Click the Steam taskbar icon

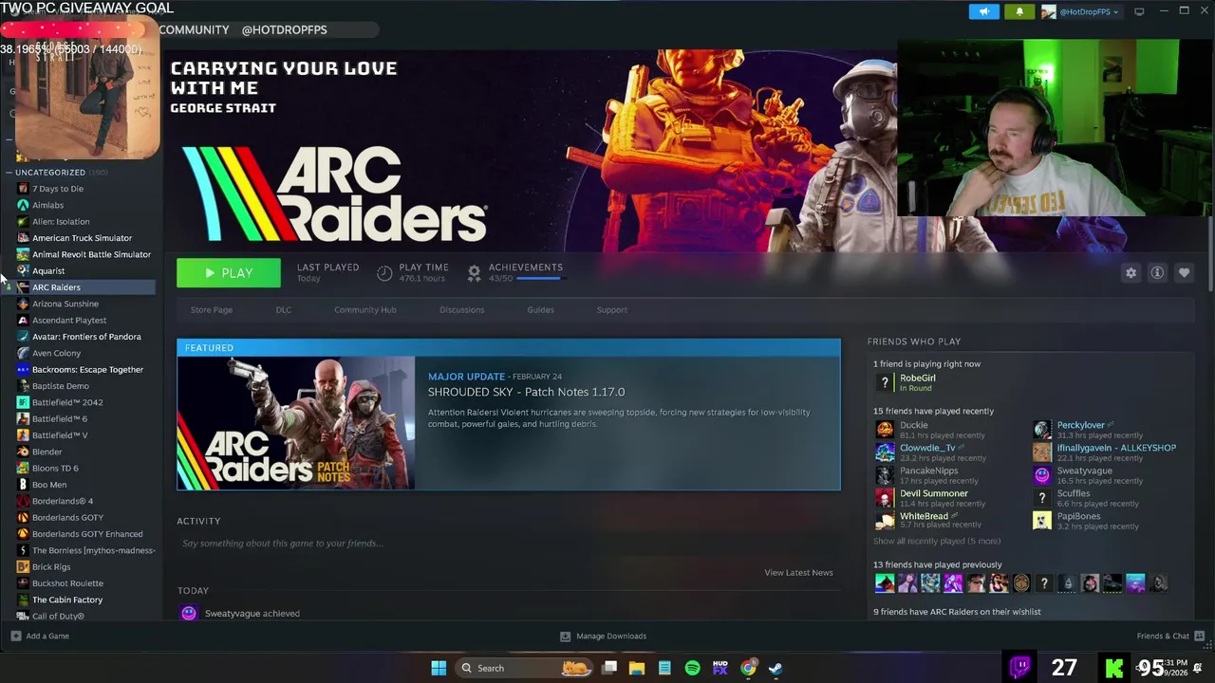point(776,668)
